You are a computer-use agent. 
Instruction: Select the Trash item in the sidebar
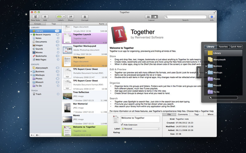click(x=38, y=94)
